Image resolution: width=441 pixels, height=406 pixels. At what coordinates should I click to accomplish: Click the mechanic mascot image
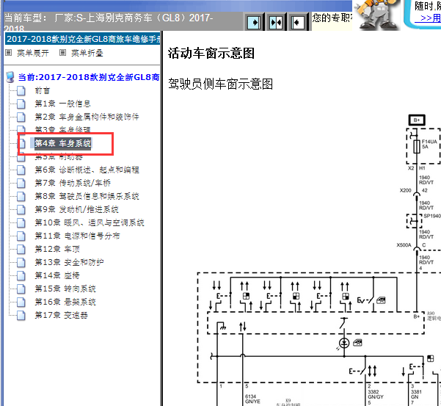click(x=377, y=15)
